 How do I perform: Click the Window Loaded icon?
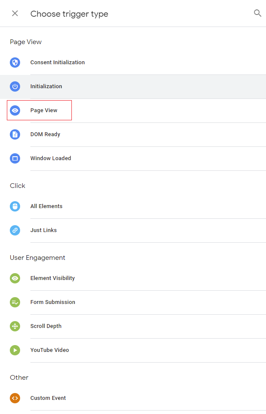click(15, 158)
